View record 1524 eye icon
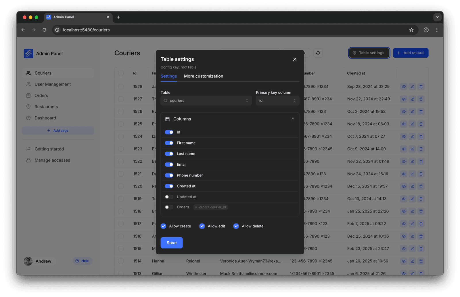The width and height of the screenshot is (460, 297). point(404,136)
